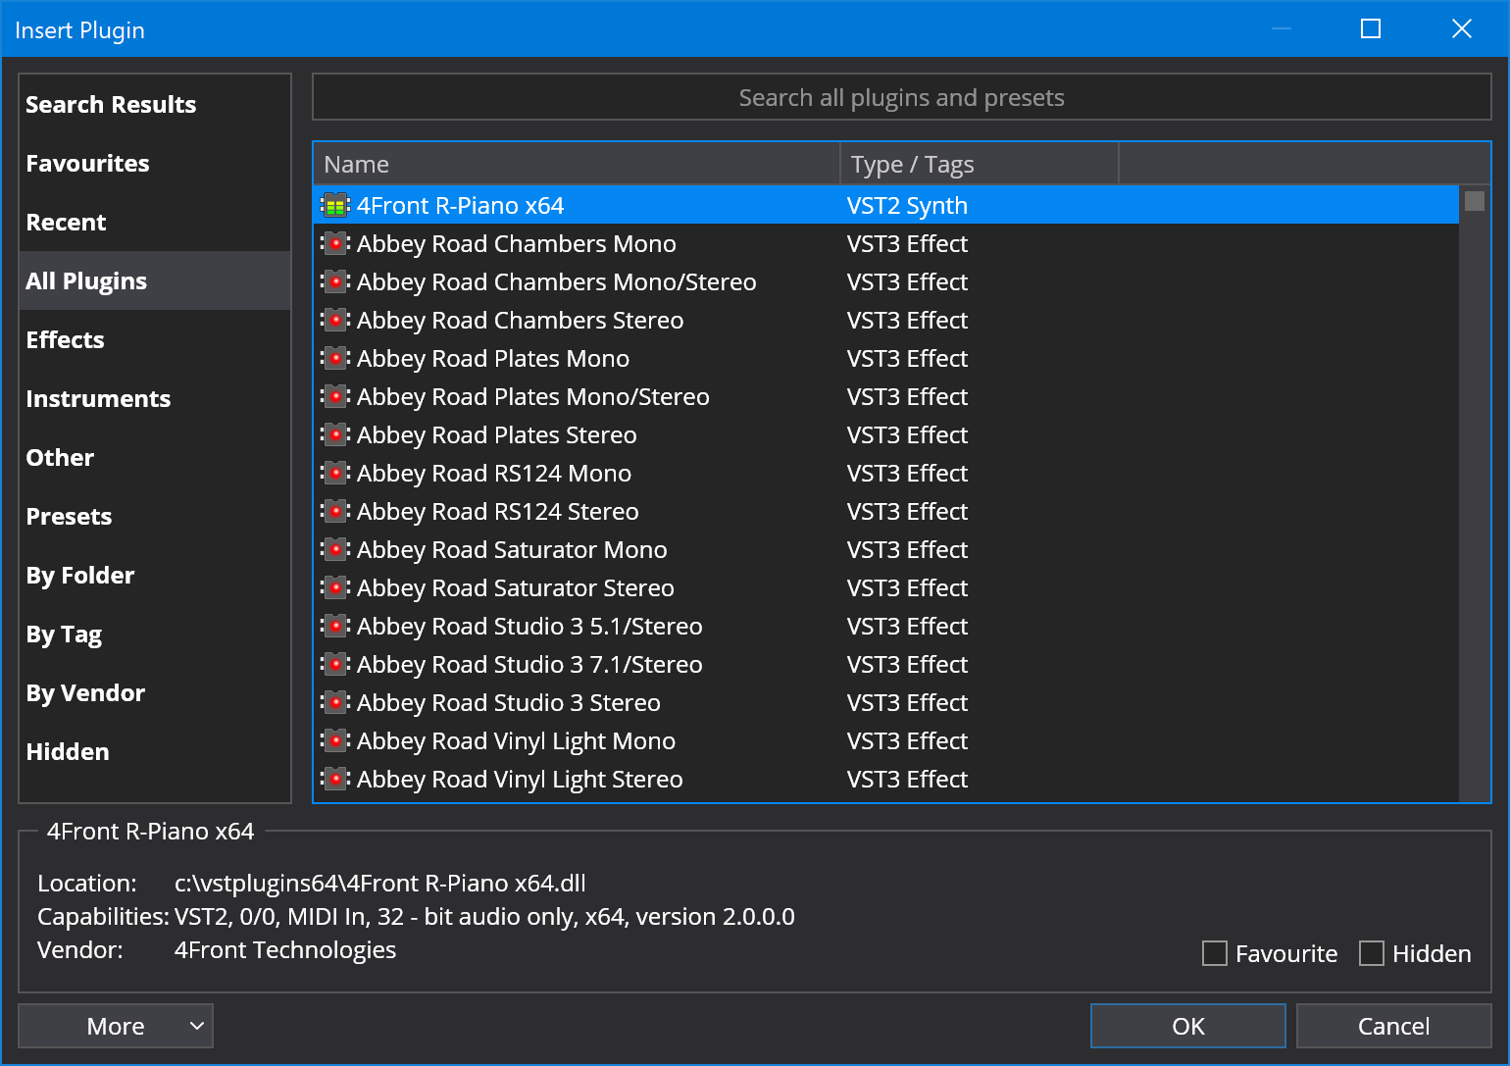The height and width of the screenshot is (1066, 1510).
Task: Focus the search all plugins field
Action: click(x=901, y=97)
